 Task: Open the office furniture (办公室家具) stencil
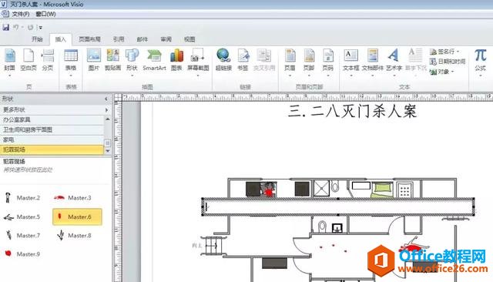52,119
